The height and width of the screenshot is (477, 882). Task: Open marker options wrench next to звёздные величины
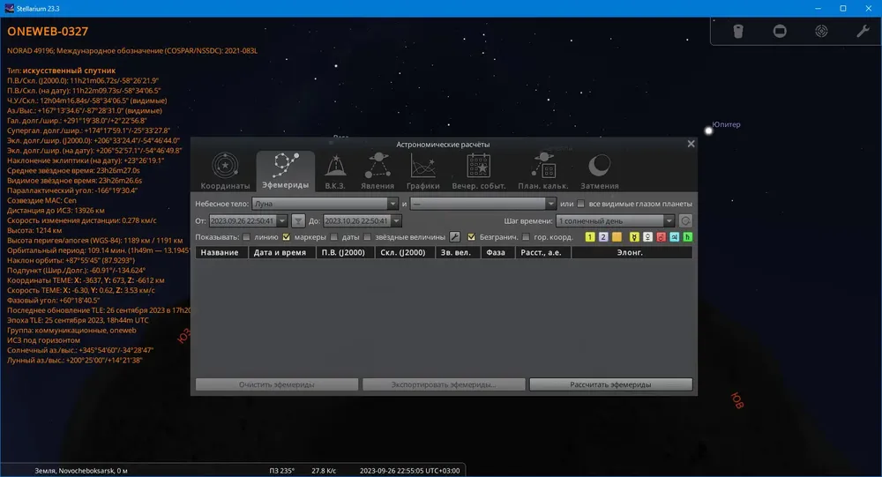454,237
